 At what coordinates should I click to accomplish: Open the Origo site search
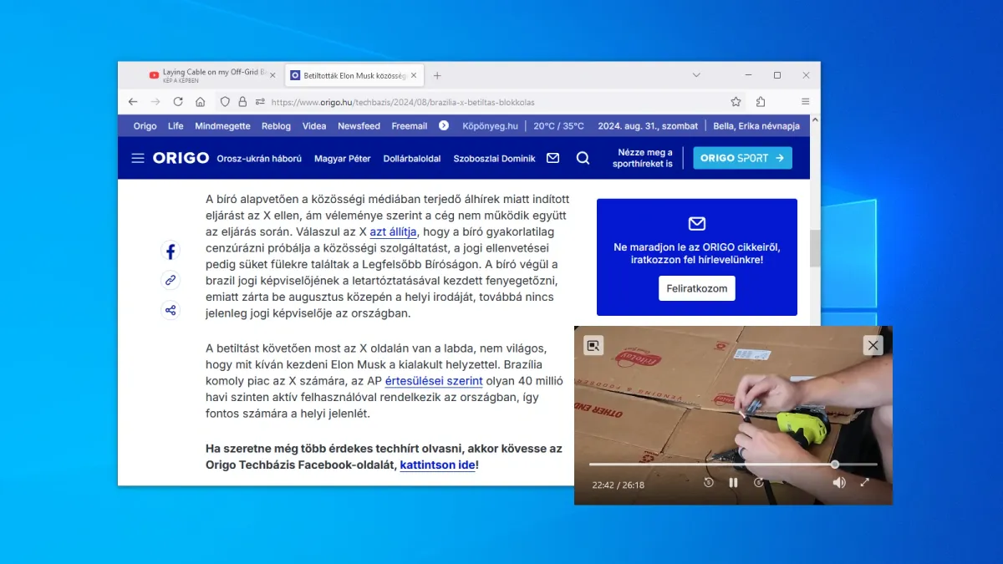(583, 158)
